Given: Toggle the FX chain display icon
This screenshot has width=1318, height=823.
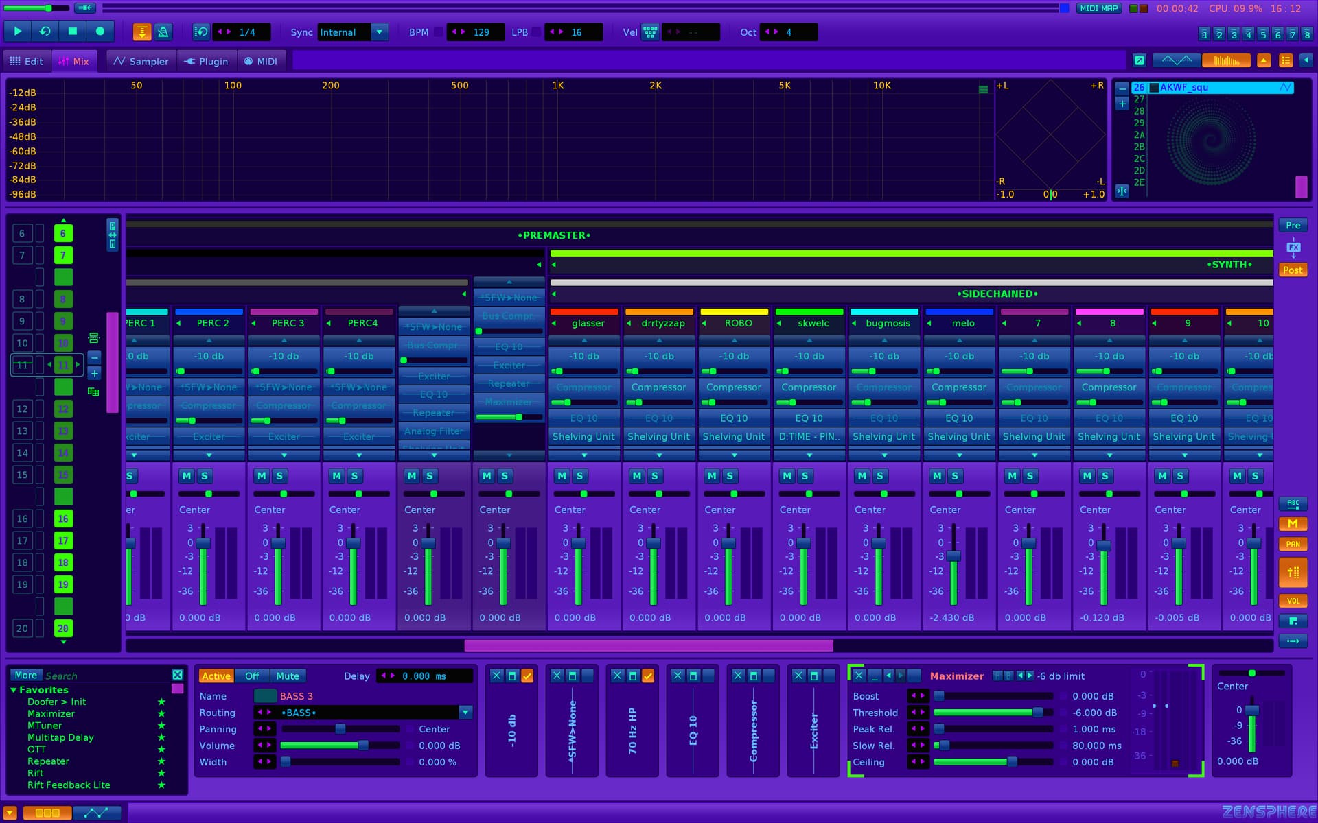Looking at the screenshot, I should [x=1293, y=248].
